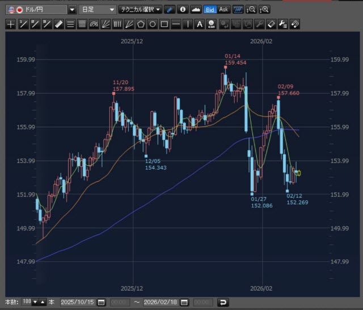Toggle the magnet snap tool
The image size is (363, 310).
(x=295, y=24)
